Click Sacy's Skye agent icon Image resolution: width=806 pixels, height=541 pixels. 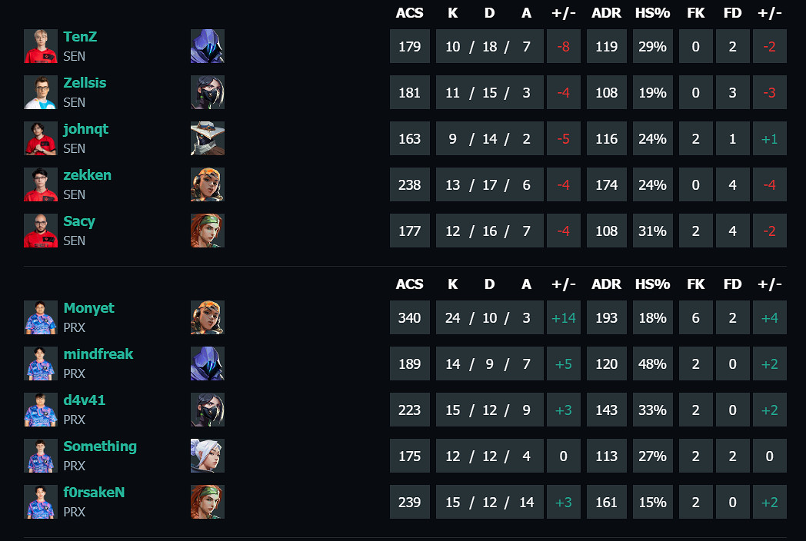[x=207, y=231]
